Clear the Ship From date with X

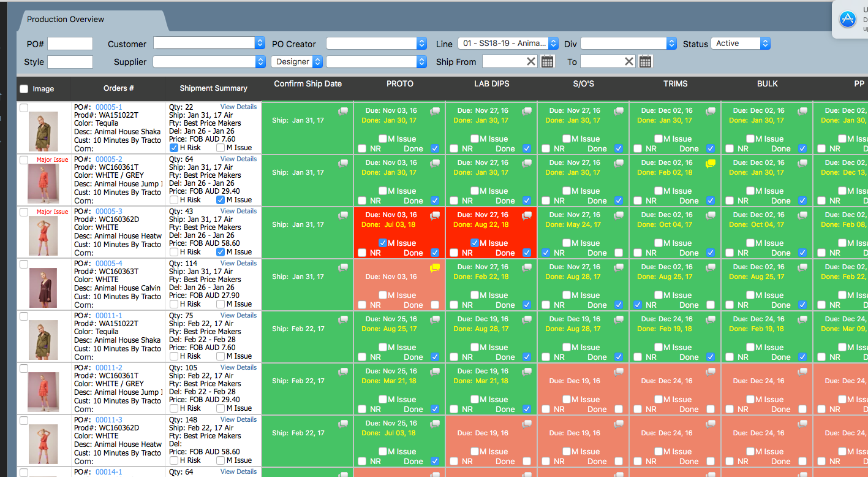click(531, 61)
